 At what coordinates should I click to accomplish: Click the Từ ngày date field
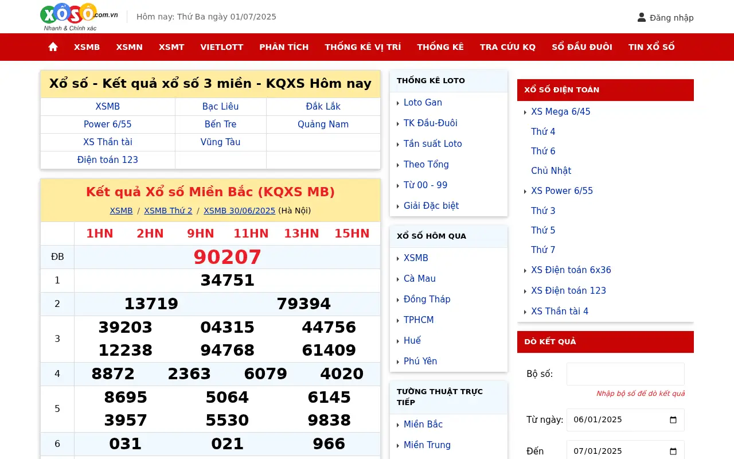626,419
